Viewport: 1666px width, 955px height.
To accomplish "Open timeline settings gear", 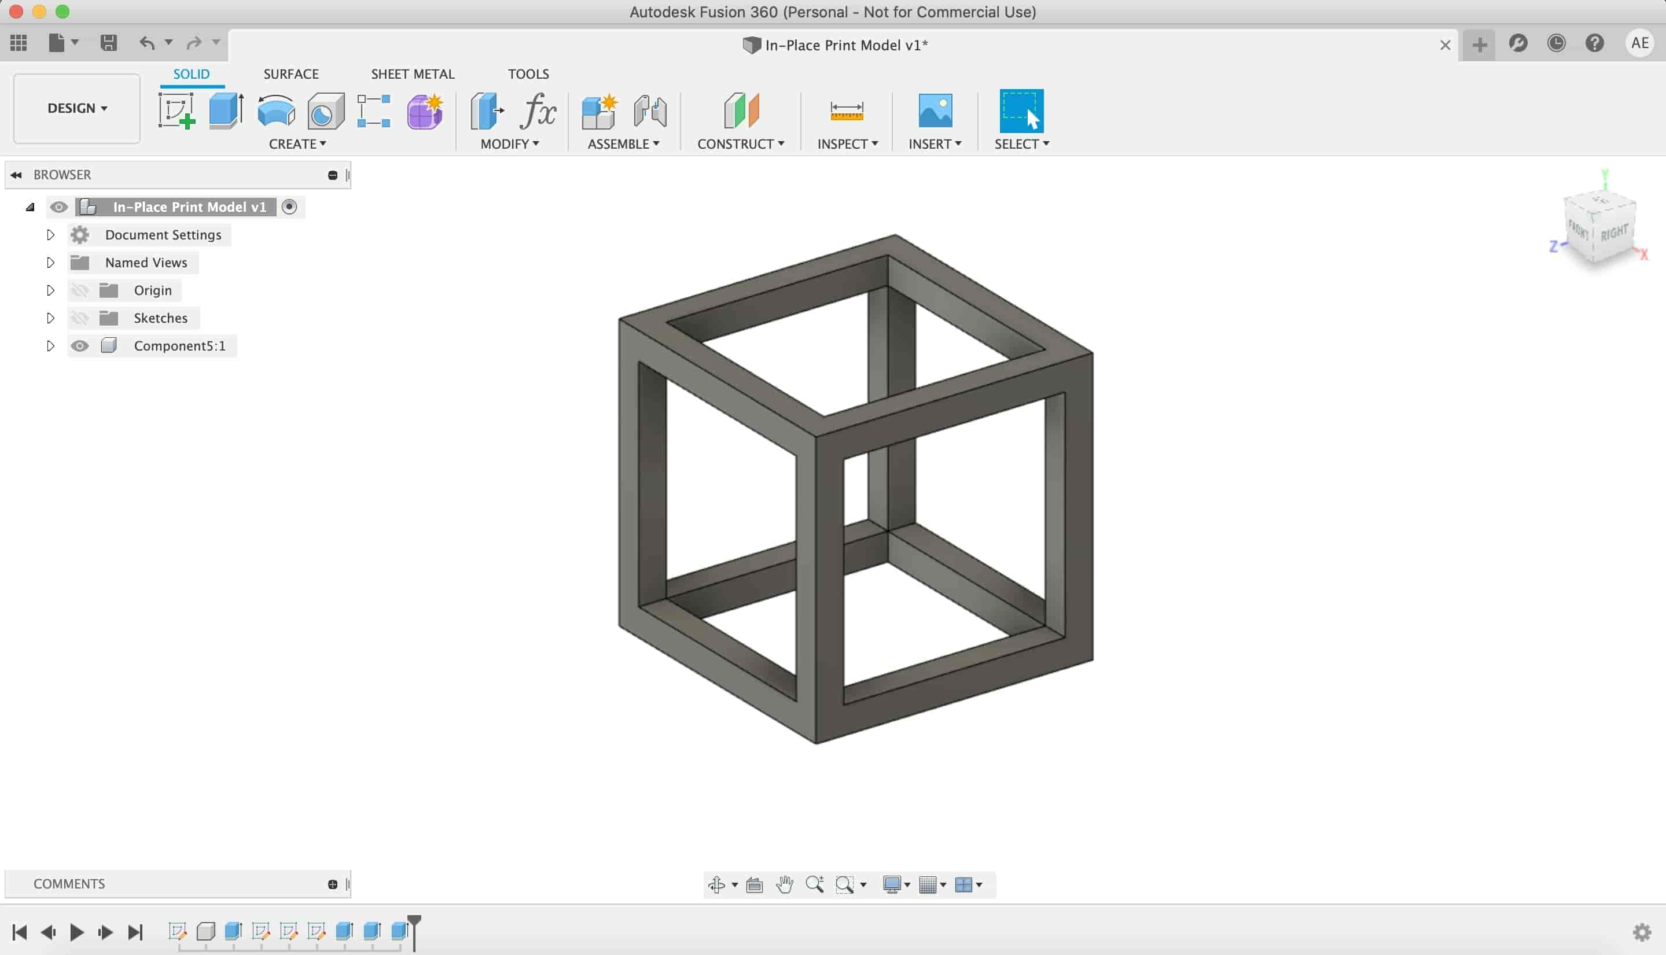I will (x=1642, y=932).
